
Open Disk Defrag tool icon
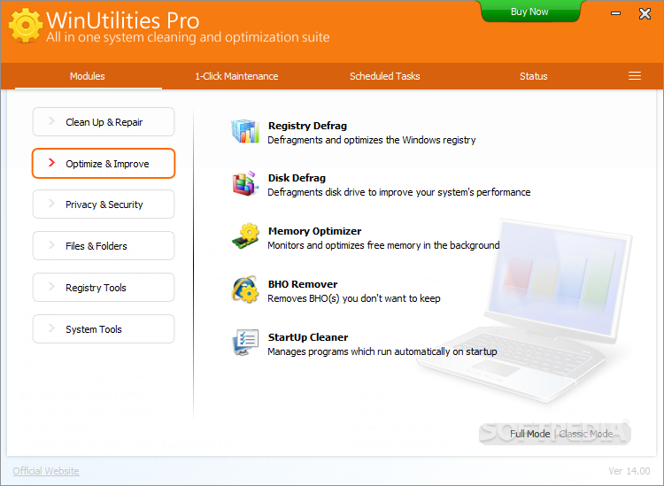tap(245, 184)
